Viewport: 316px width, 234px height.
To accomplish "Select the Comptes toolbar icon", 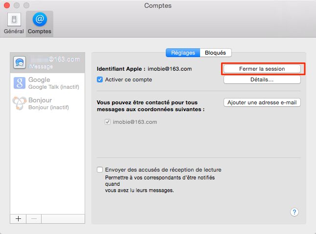I will (x=40, y=23).
